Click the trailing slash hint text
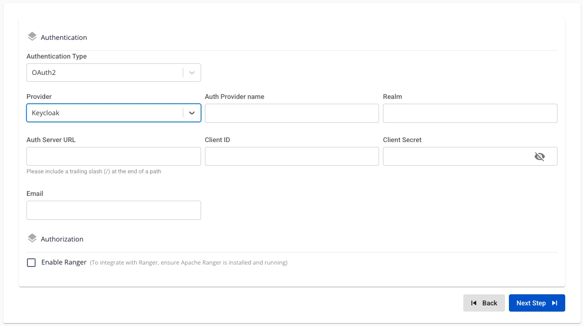Viewport: 583px width, 326px height. pos(94,171)
